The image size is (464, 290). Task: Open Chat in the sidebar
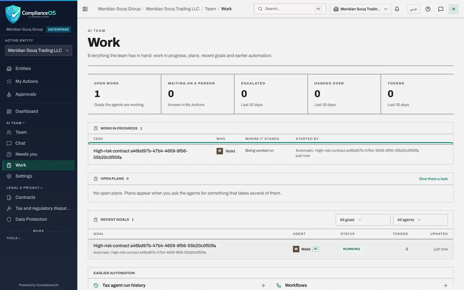click(38, 143)
